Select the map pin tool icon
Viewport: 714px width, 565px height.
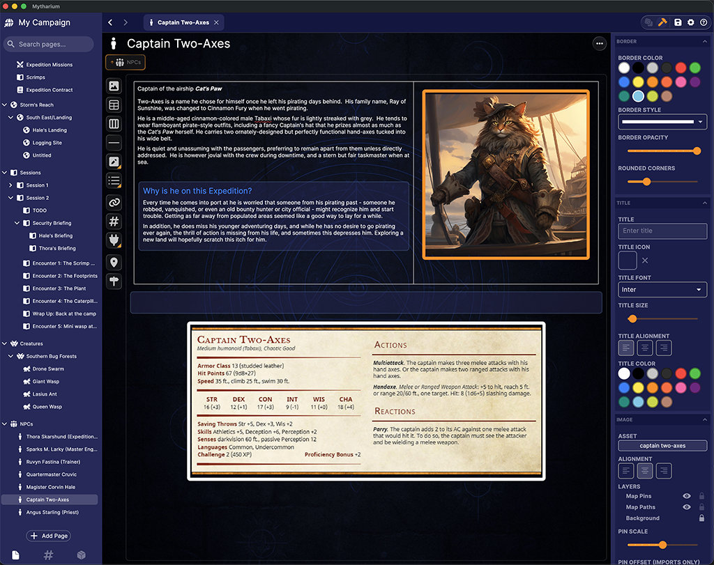114,262
